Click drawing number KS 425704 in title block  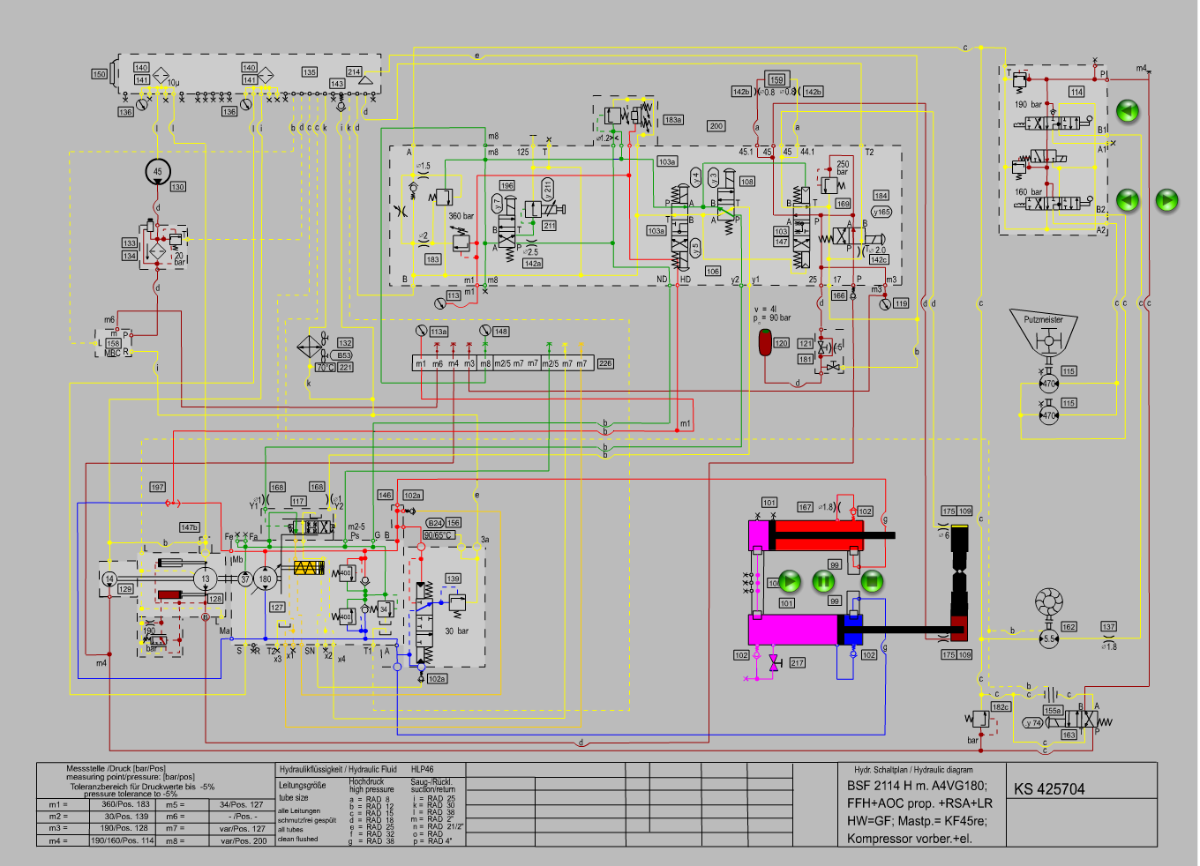click(1049, 789)
